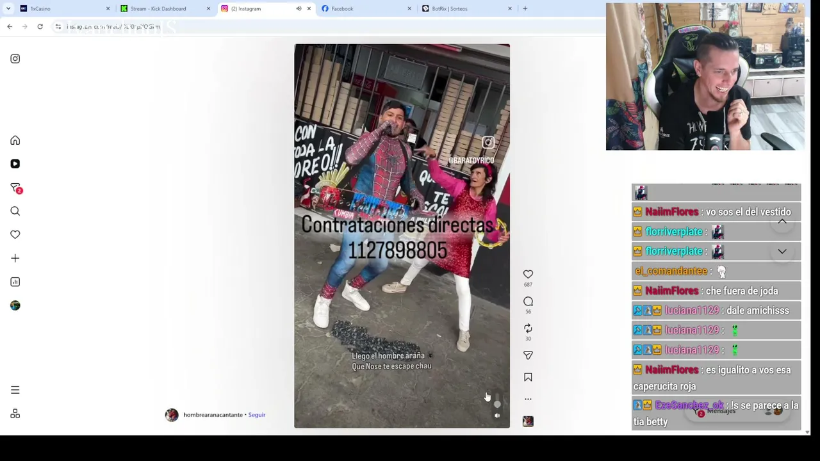Click hombrearanacantante profile picture
The image size is (820, 461).
tap(172, 415)
